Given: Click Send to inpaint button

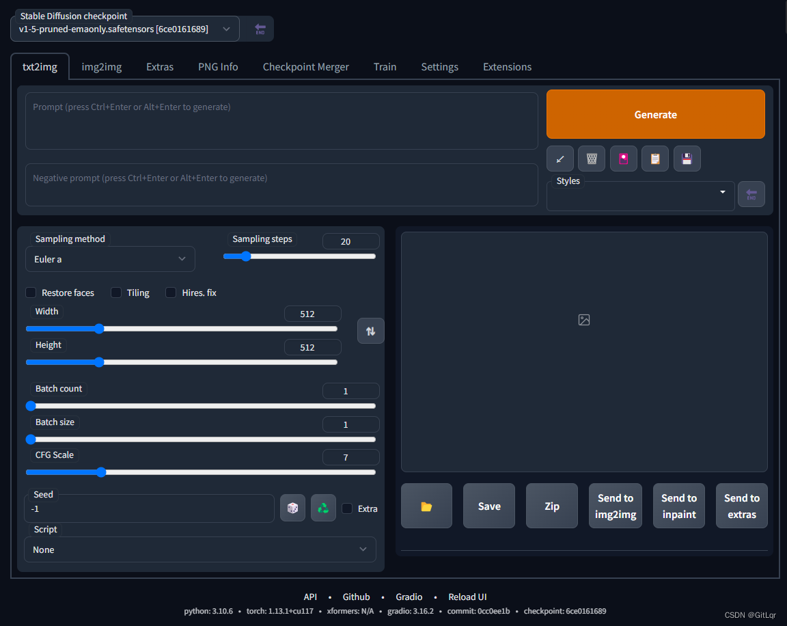Looking at the screenshot, I should (678, 506).
